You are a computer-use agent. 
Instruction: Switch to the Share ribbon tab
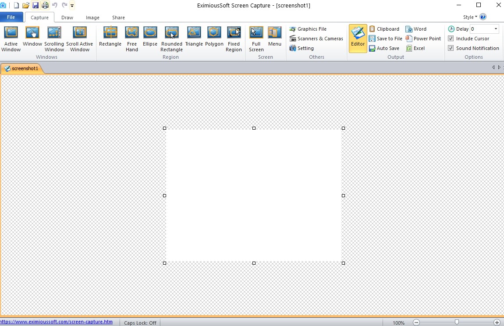pos(118,18)
